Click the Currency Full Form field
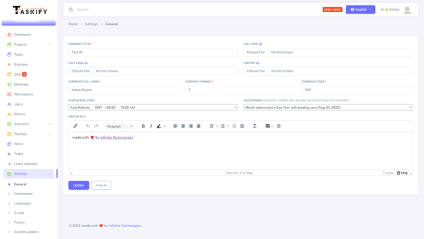 (124, 90)
